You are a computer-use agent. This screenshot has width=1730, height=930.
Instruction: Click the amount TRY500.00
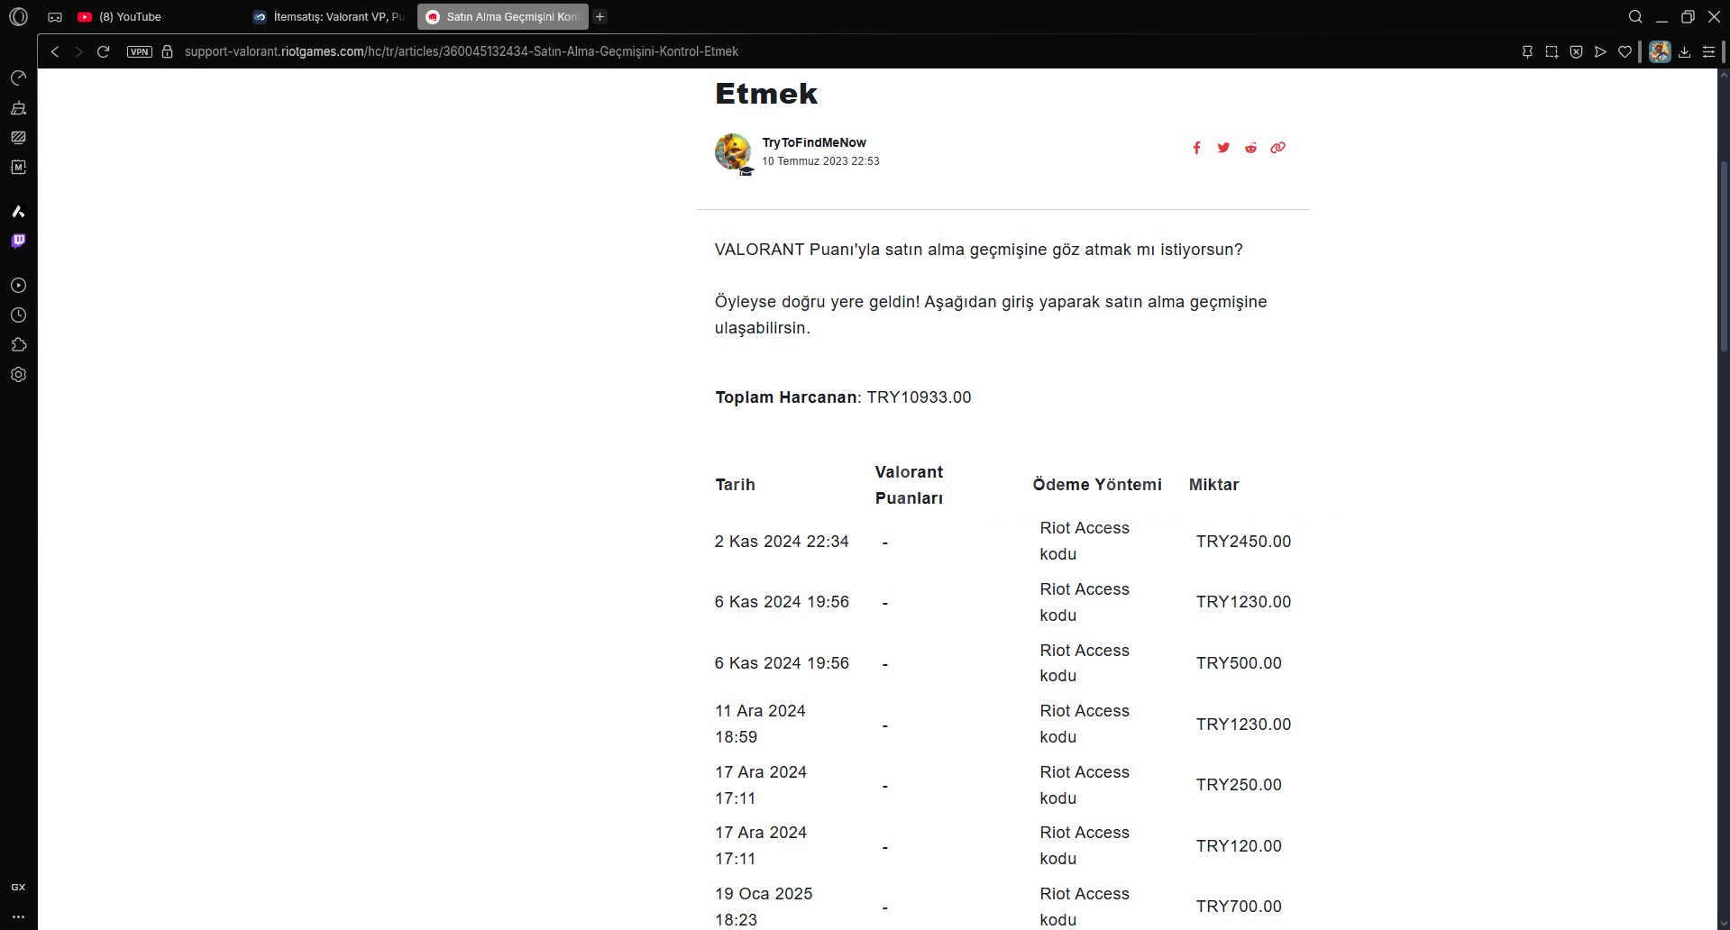1239,663
